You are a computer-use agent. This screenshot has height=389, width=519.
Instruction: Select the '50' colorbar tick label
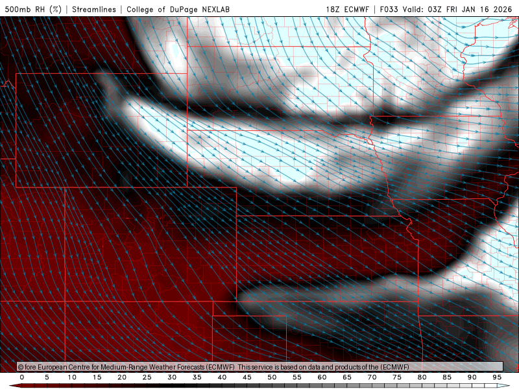coord(272,377)
